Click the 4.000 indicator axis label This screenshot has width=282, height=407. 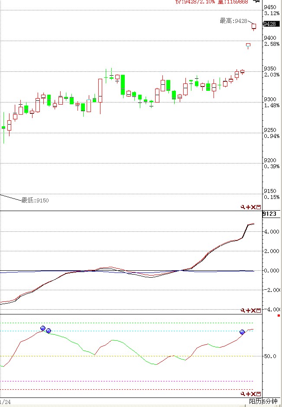tap(272, 231)
